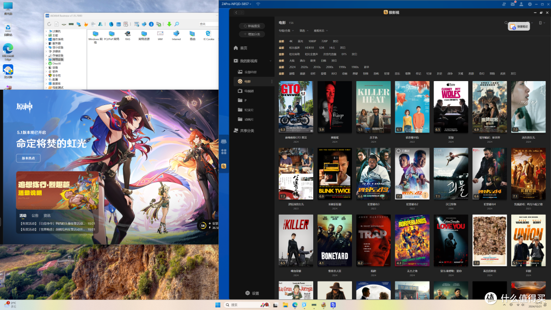
Task: Click the memory module icon in AIDA64 toolbar
Action: 71,24
